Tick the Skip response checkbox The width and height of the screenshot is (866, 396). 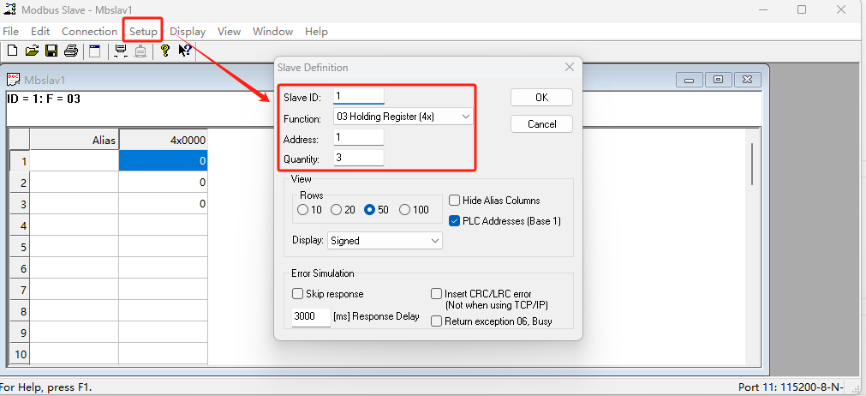tap(297, 294)
